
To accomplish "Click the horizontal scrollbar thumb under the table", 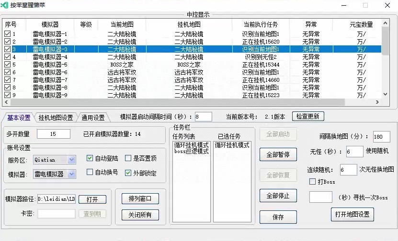I will click(x=177, y=102).
